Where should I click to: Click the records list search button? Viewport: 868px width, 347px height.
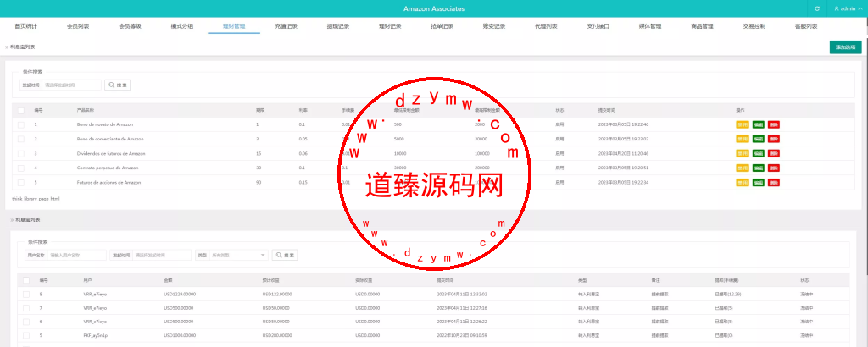tap(285, 256)
